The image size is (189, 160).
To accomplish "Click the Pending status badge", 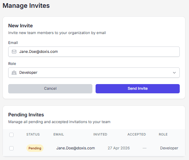I will tap(35, 148).
